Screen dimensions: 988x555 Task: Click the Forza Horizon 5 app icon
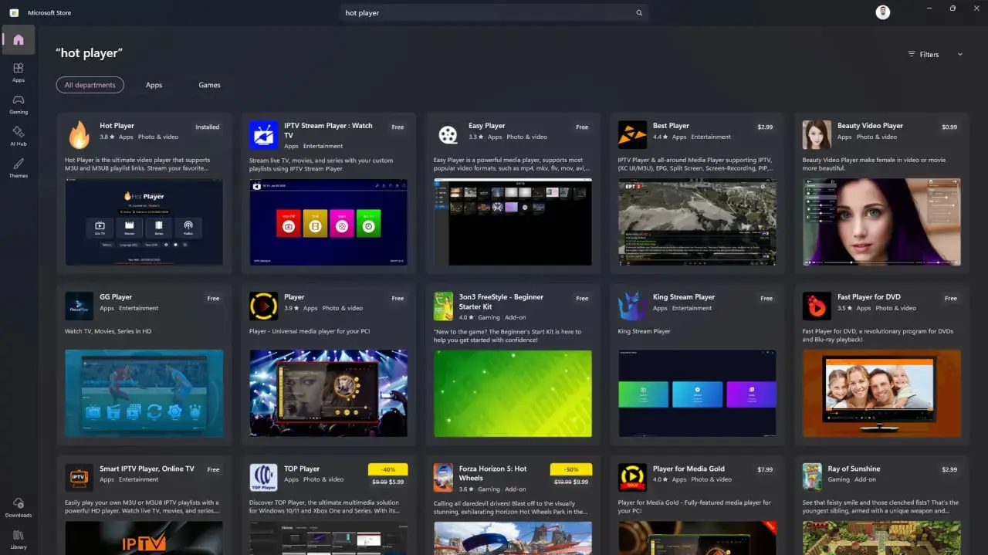coord(443,477)
